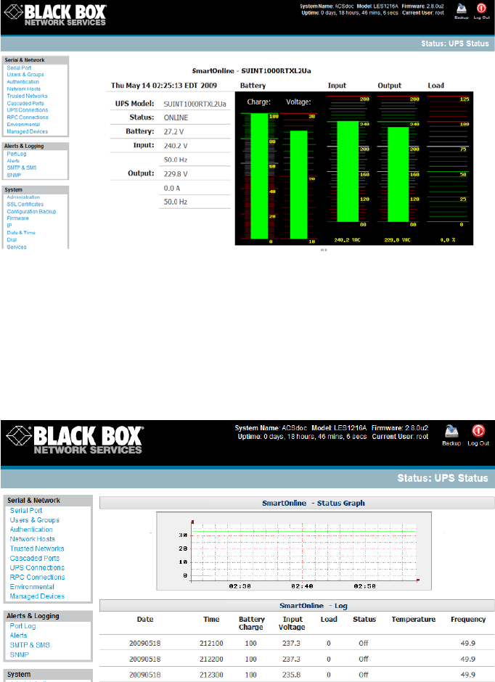Click the green battery Charge bar
Image resolution: width=495 pixels, height=682 pixels.
click(x=259, y=176)
